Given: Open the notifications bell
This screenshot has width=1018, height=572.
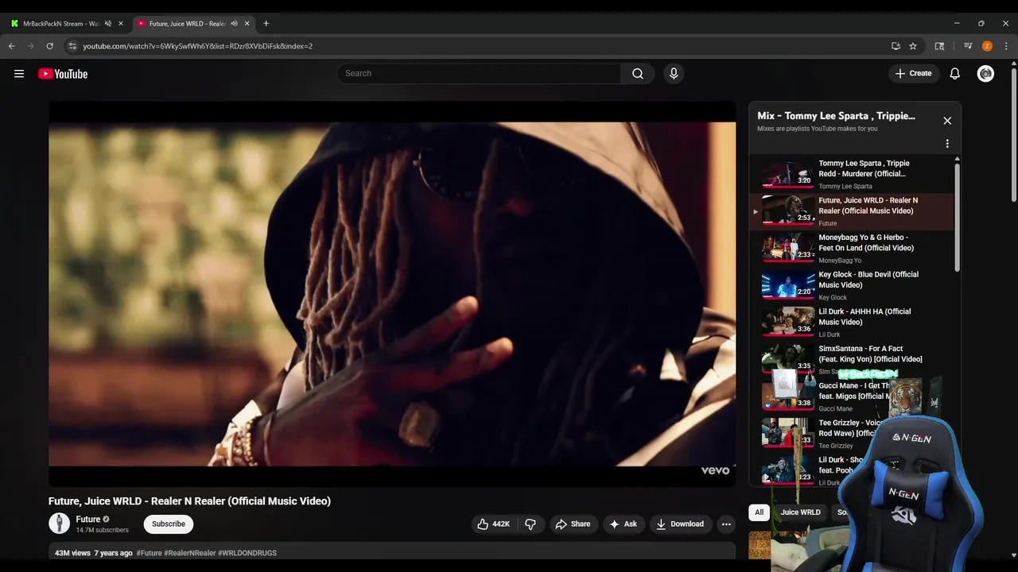Looking at the screenshot, I should click(x=955, y=74).
